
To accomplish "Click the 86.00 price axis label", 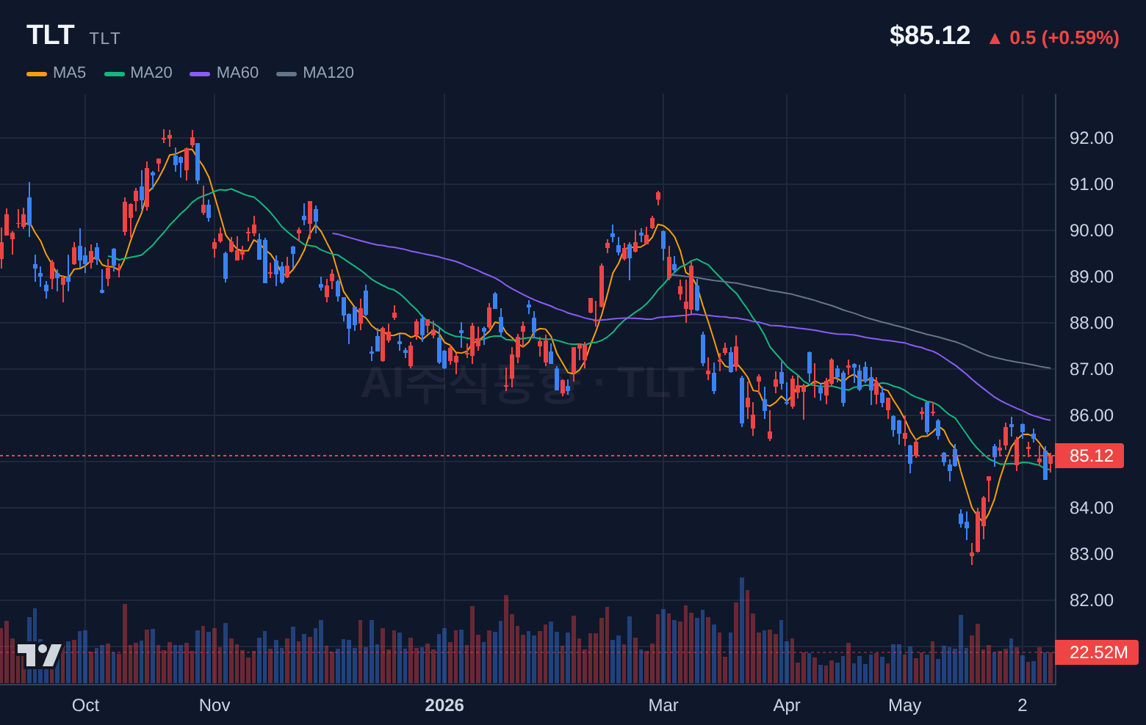I will click(x=1092, y=415).
